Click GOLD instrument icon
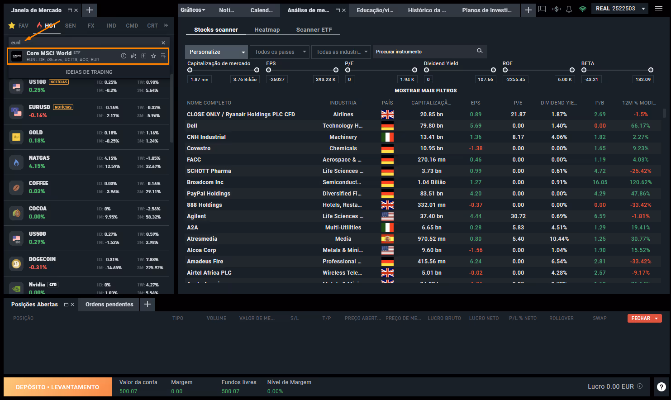Viewport: 671px width, 400px height. (17, 137)
